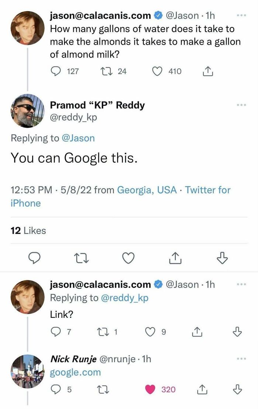258x409 pixels.
Task: Click the google.com link in Nick's reply
Action: [x=75, y=372]
